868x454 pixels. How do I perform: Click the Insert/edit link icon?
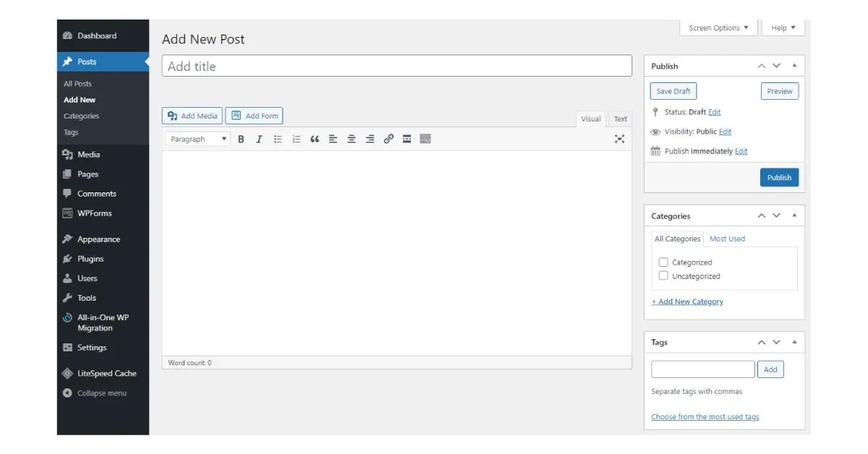tap(388, 139)
